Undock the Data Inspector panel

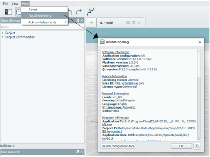point(77,152)
